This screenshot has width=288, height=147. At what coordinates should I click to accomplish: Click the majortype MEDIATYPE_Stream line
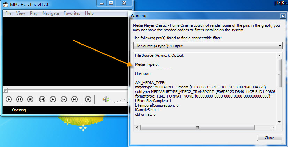point(201,87)
